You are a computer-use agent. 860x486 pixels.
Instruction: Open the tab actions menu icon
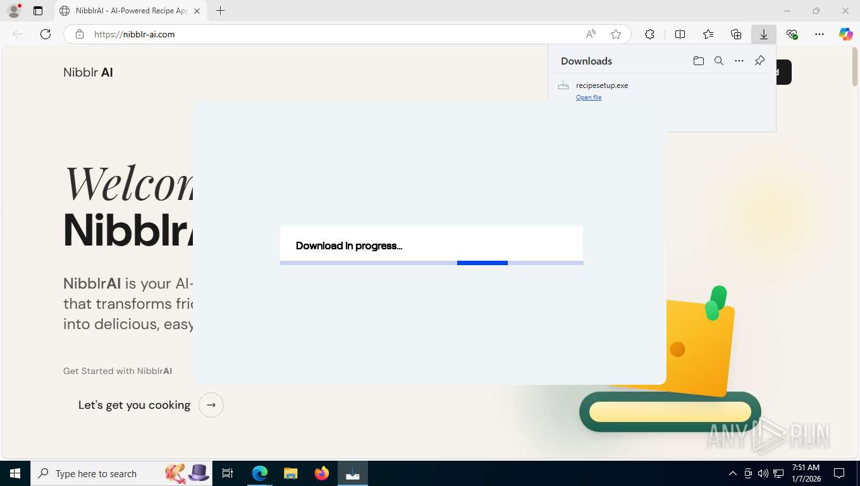[x=38, y=11]
